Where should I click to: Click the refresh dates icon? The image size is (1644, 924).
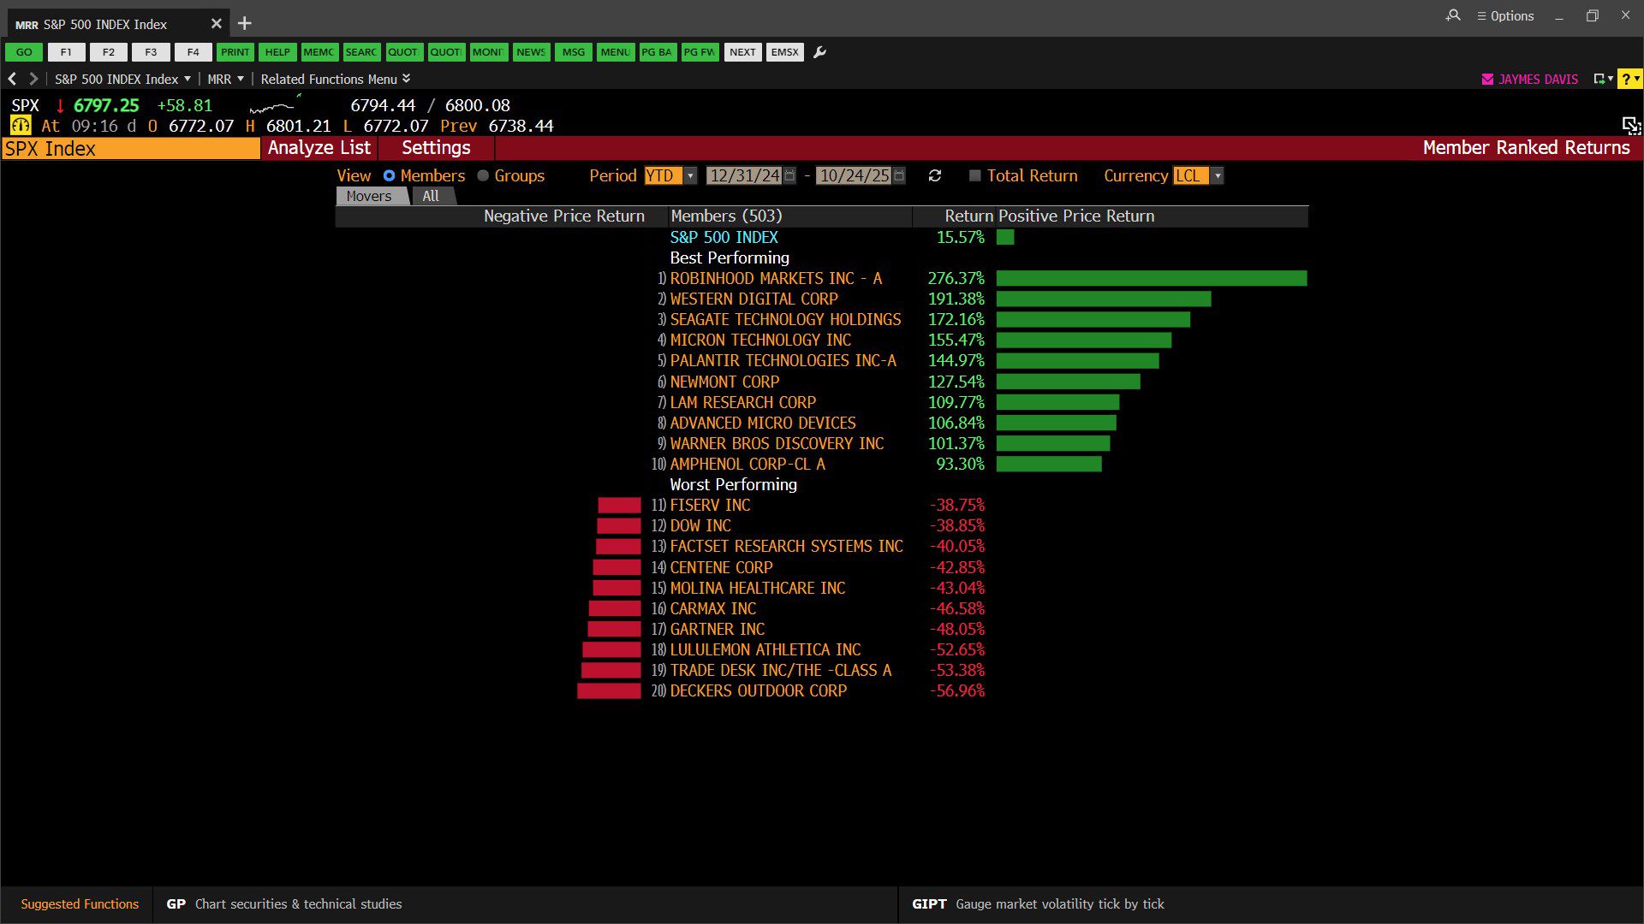click(934, 175)
